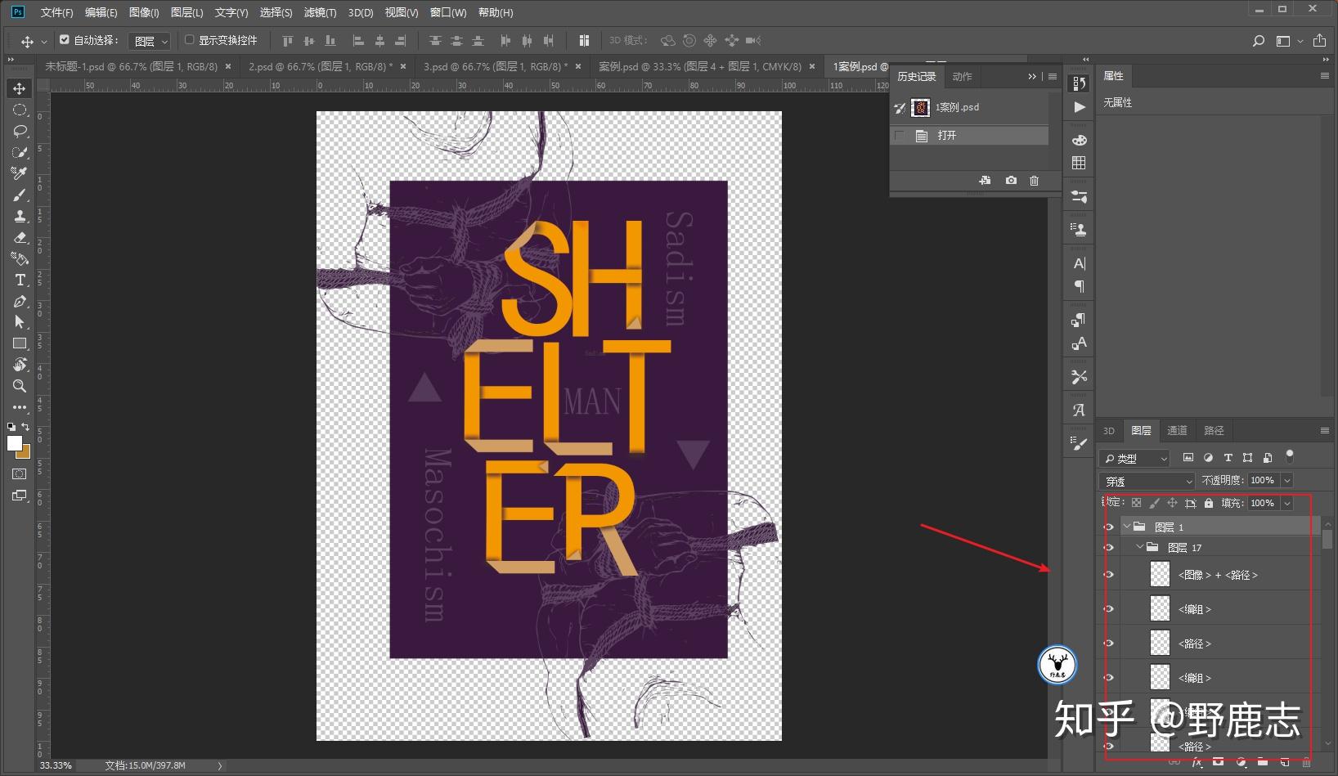Screen dimensions: 1338x776
Task: Select the Move tool in the toolbox
Action: pos(20,88)
